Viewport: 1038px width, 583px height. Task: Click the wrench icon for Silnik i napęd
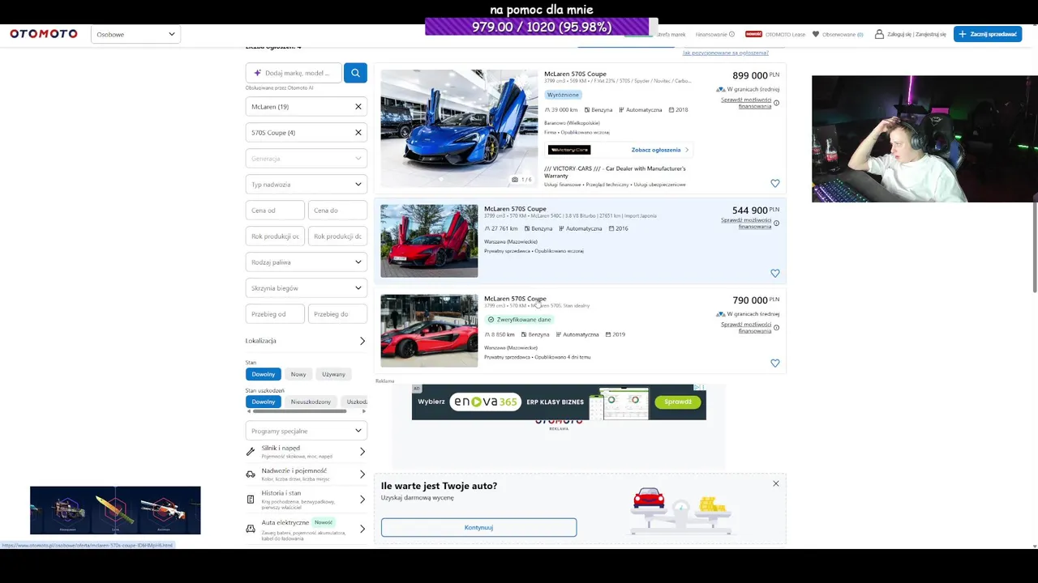pos(251,452)
